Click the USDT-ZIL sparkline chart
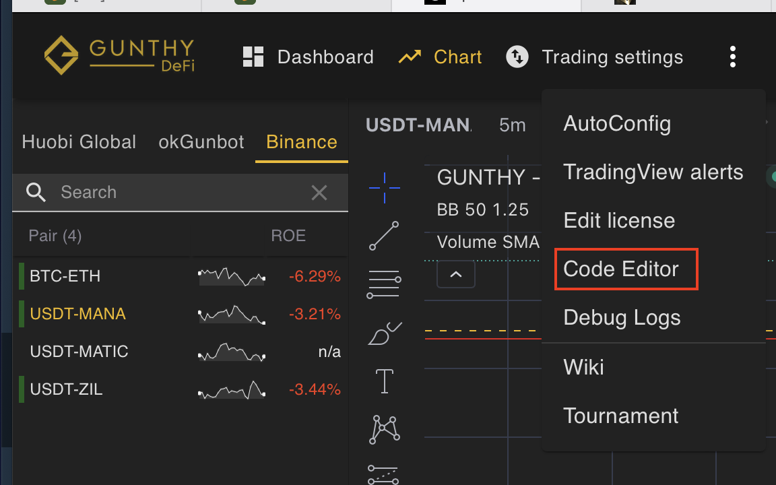This screenshot has width=776, height=485. click(x=232, y=389)
